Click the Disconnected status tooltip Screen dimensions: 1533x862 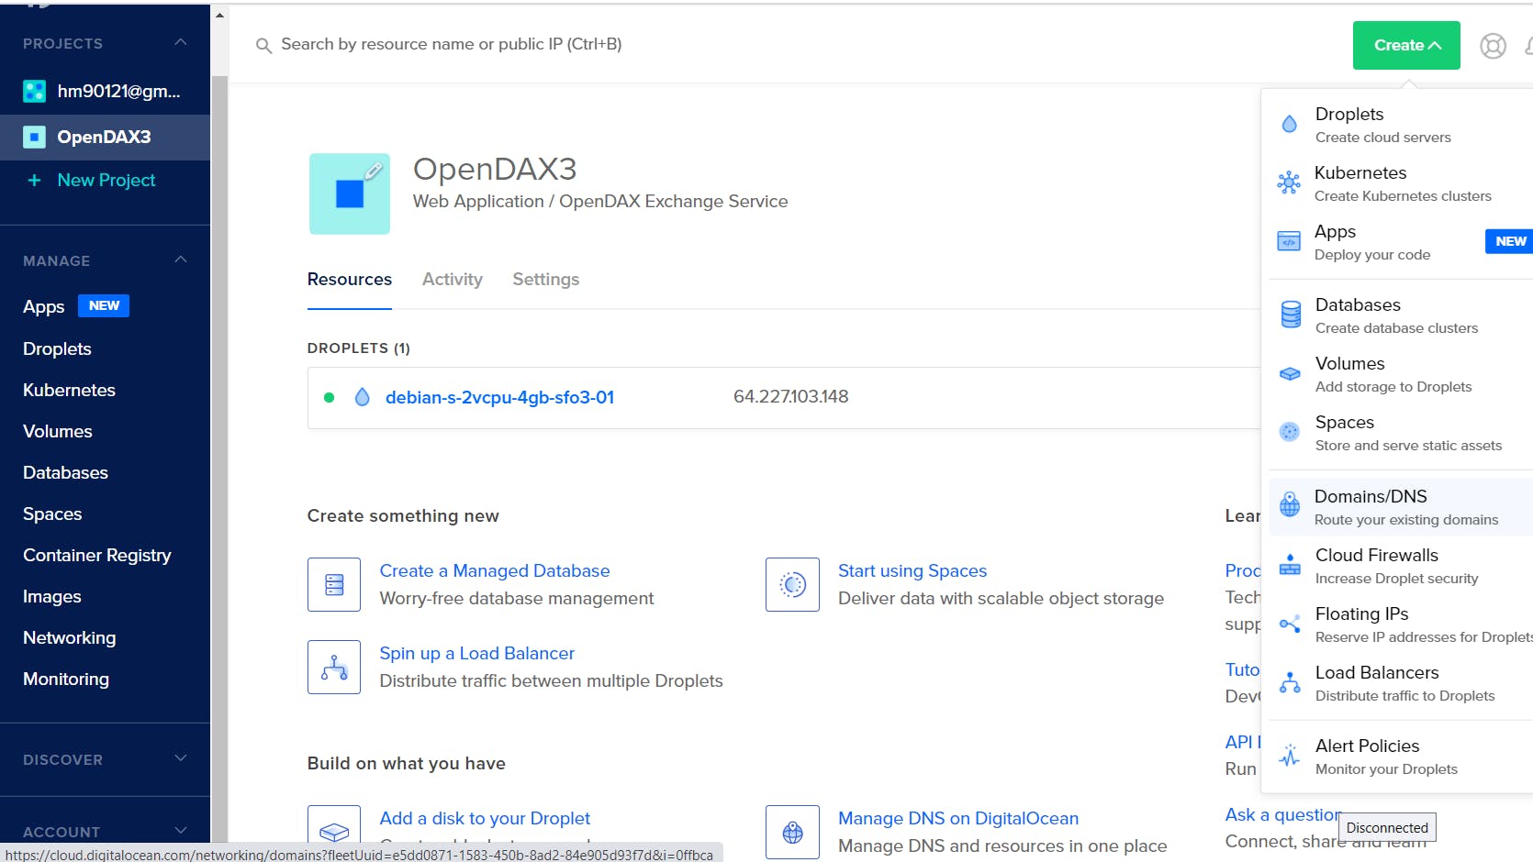(x=1387, y=827)
